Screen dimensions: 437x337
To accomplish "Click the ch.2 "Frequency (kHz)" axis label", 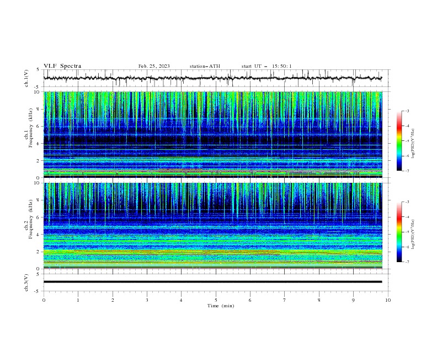I will pos(30,219).
